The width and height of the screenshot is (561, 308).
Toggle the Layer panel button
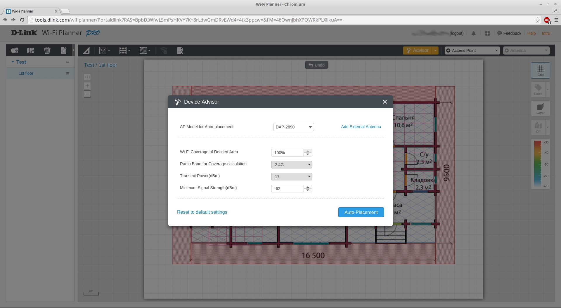point(540,108)
